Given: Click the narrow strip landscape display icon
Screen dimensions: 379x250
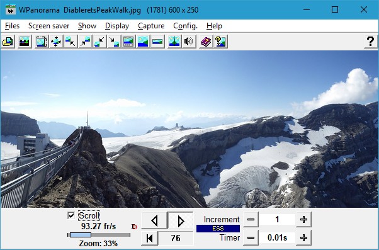Looking at the screenshot, I should pos(157,42).
